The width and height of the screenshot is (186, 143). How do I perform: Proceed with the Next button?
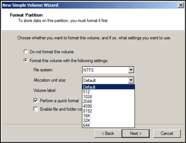(136, 133)
